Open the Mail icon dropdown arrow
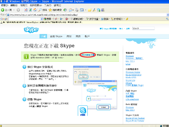This screenshot has height=127, width=169. click(x=73, y=10)
